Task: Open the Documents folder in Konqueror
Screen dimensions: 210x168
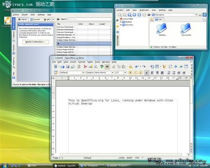Action: point(186,29)
